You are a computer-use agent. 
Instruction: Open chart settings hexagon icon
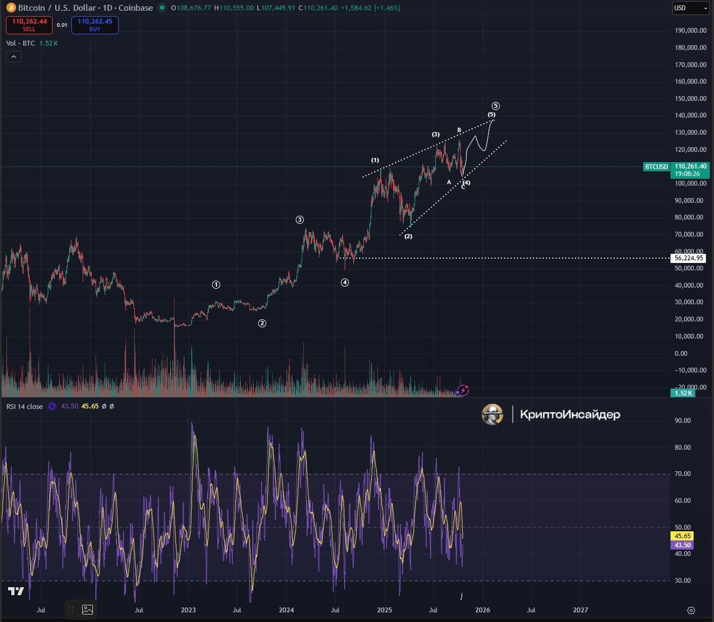coord(691,610)
